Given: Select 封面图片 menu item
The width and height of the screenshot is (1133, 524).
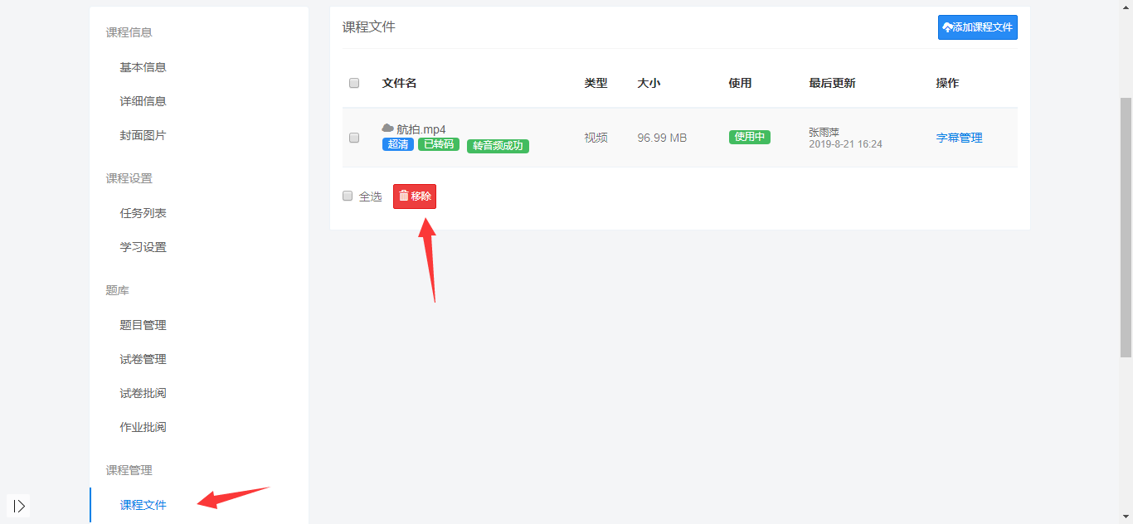Looking at the screenshot, I should tap(143, 135).
